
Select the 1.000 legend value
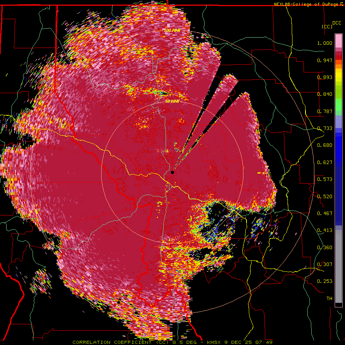coord(325,43)
